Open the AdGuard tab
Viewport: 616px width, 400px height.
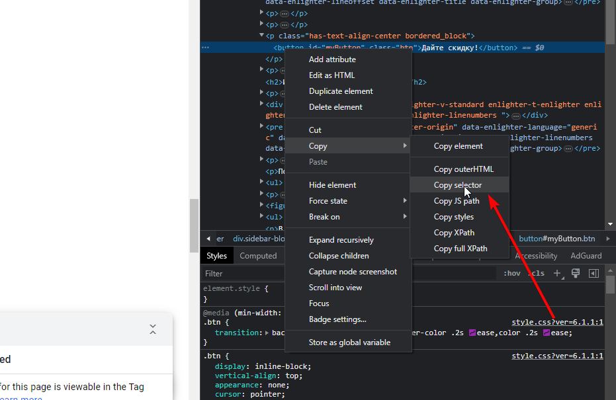[586, 256]
